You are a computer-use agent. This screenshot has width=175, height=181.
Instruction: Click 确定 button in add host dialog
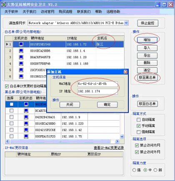pos(107,104)
